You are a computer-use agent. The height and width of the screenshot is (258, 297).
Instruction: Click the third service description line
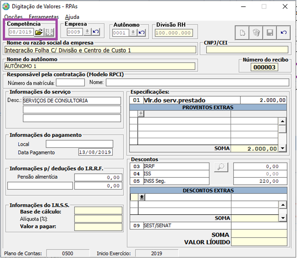(72, 118)
